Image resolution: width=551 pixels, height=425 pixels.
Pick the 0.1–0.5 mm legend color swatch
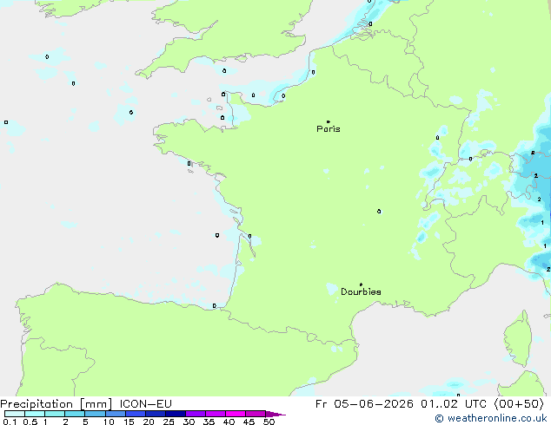tap(15, 414)
